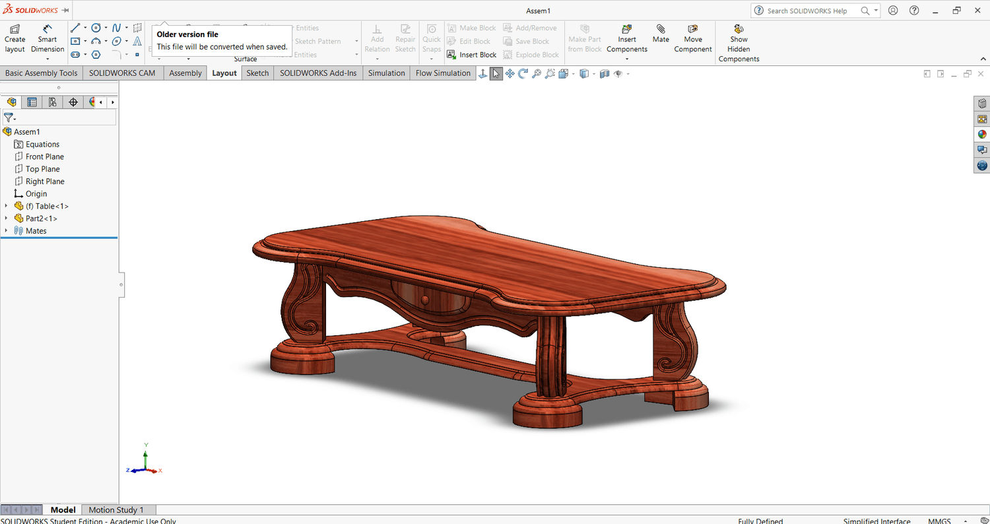
Task: Click Move Component in the ribbon
Action: point(692,39)
